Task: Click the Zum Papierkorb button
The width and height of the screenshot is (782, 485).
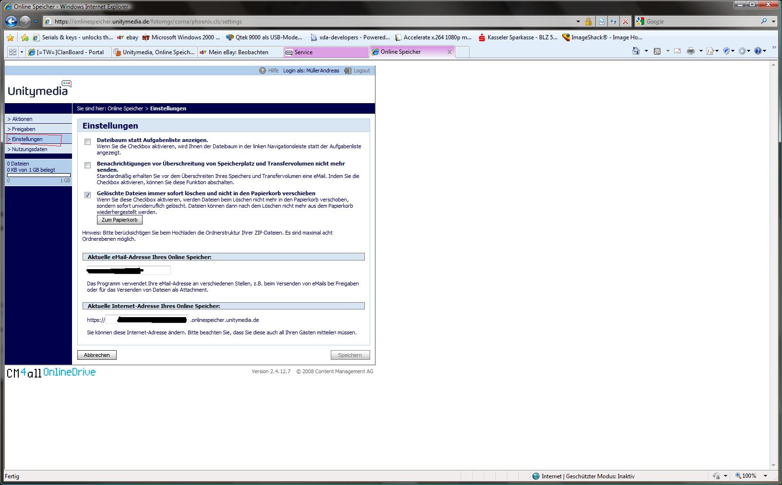Action: tap(120, 220)
